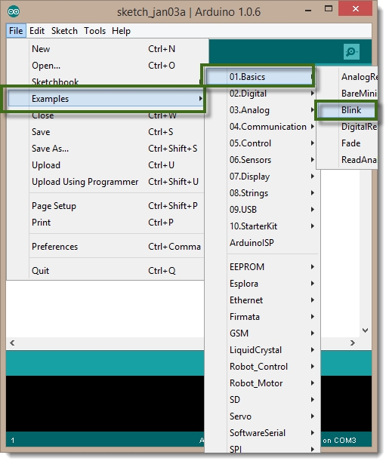389x464 pixels.
Task: Minimize the Arduino window
Action: [308, 11]
